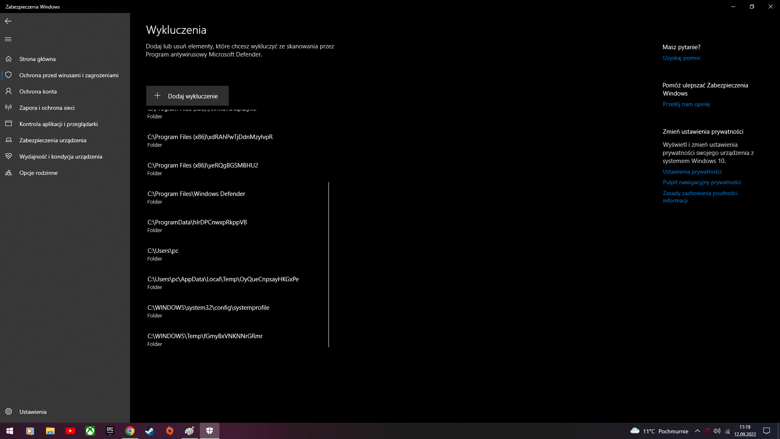The image size is (780, 439).
Task: Open Zabezpieczenia urządzenia section
Action: tap(65, 140)
